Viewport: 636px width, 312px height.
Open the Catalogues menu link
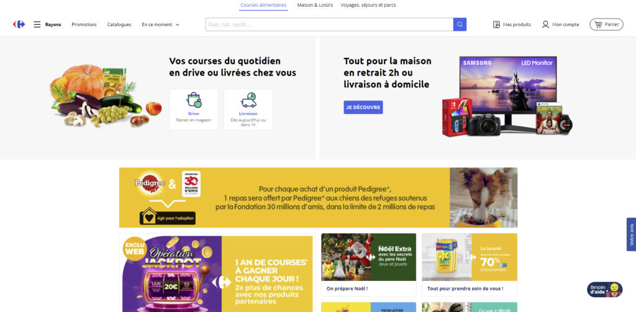click(x=119, y=24)
